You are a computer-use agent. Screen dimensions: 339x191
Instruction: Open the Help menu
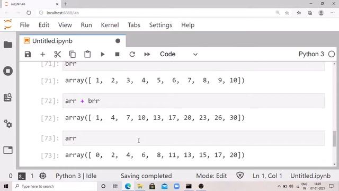[x=188, y=25]
